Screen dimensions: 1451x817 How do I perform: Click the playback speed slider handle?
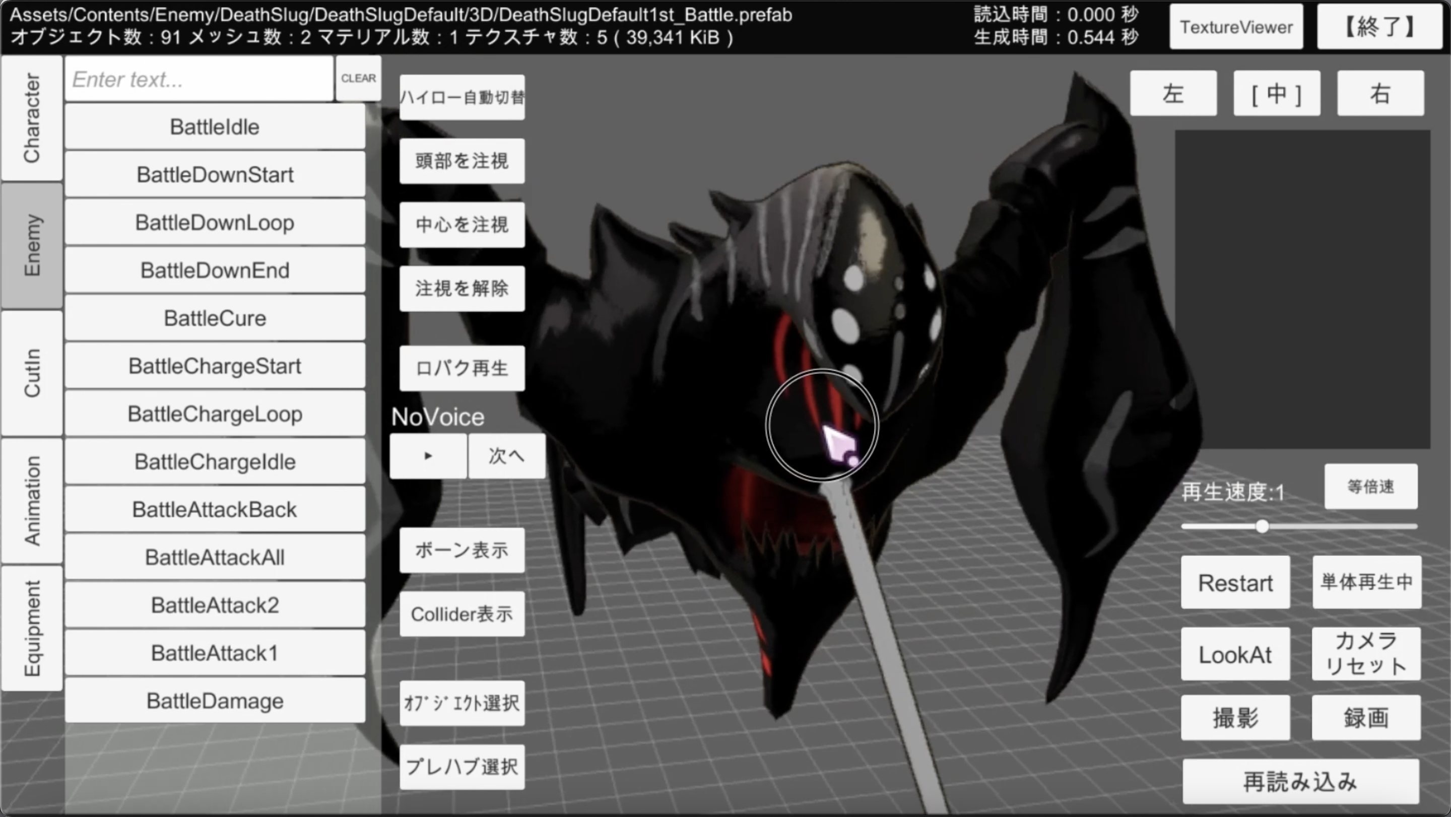click(x=1262, y=526)
